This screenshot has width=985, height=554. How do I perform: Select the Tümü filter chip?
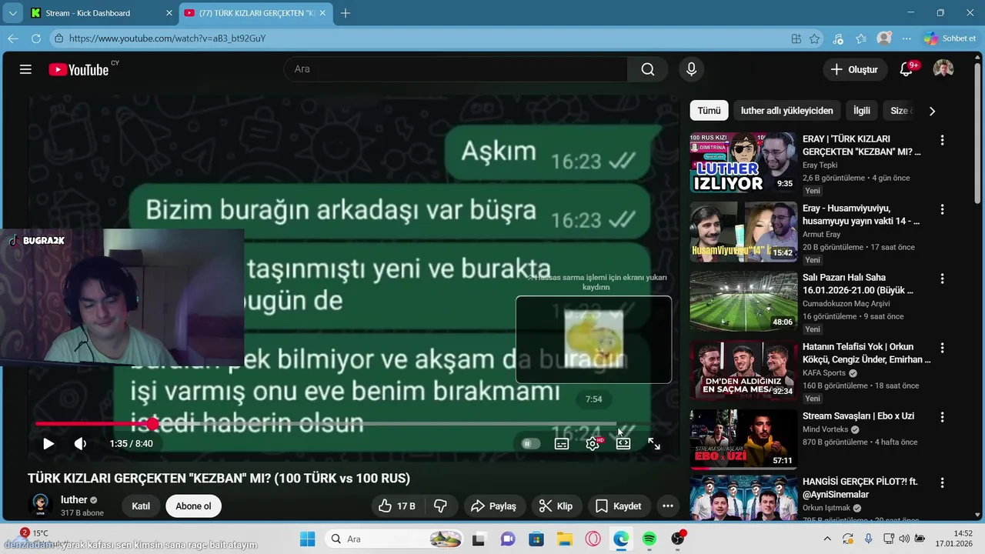pos(709,111)
